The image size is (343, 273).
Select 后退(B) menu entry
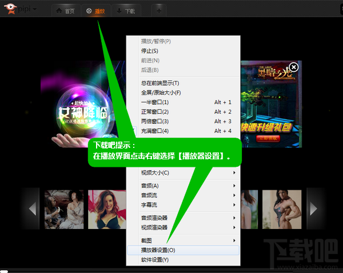click(183, 70)
